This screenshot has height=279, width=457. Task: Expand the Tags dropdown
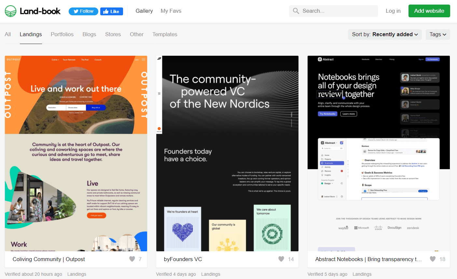(x=438, y=35)
